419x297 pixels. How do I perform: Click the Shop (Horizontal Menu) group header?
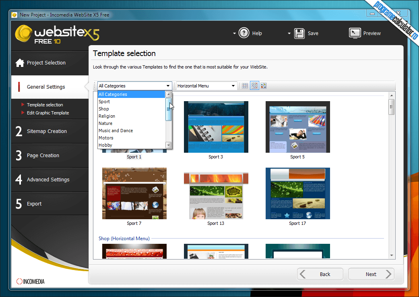click(x=124, y=239)
